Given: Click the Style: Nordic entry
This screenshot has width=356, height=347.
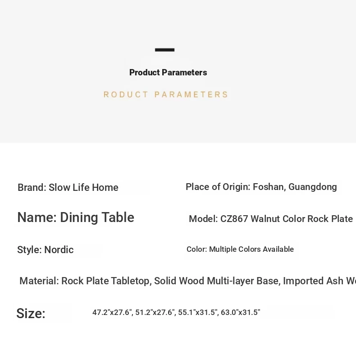Looking at the screenshot, I should tap(46, 250).
